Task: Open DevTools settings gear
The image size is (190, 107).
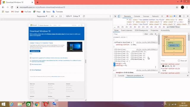Action: (180, 16)
